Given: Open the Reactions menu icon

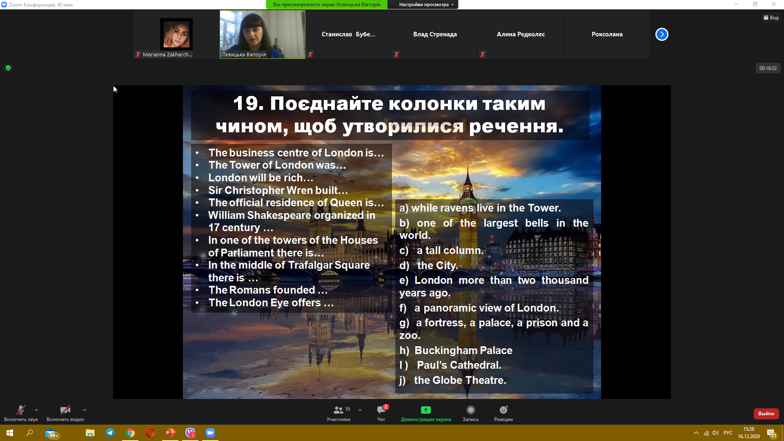Looking at the screenshot, I should (503, 410).
